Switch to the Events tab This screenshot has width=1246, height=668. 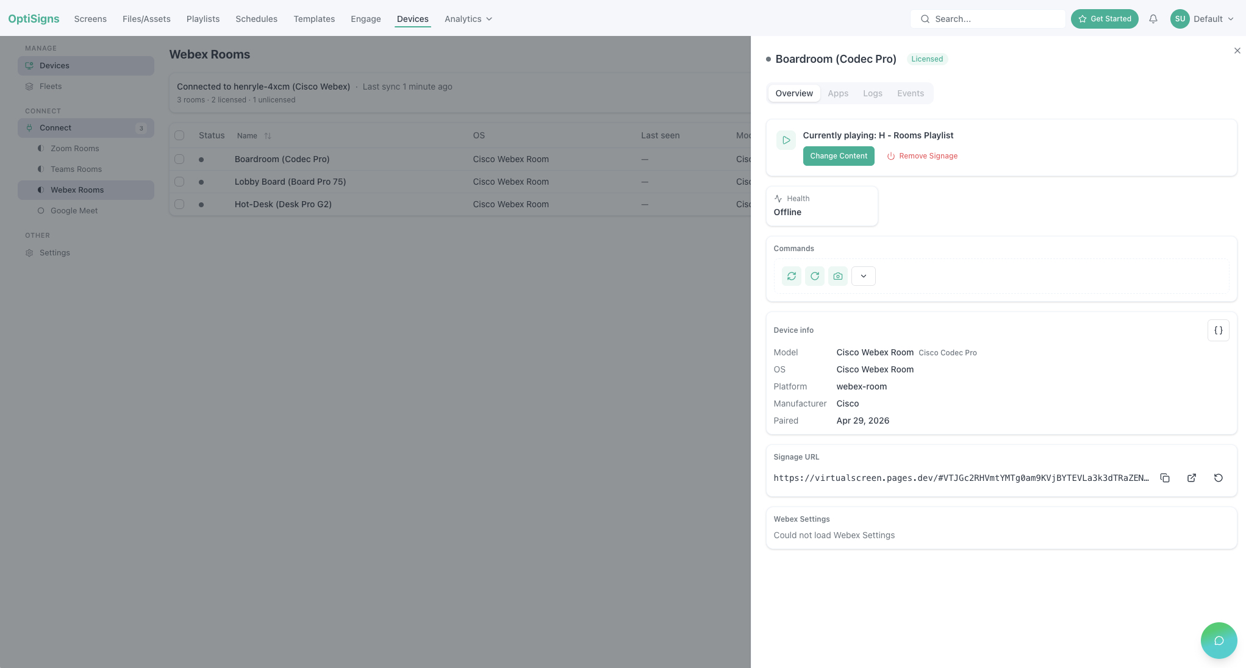pos(911,93)
